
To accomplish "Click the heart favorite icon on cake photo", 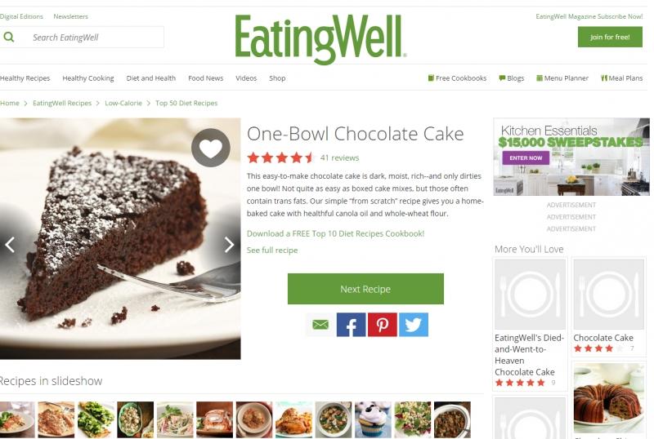I will pos(211,148).
